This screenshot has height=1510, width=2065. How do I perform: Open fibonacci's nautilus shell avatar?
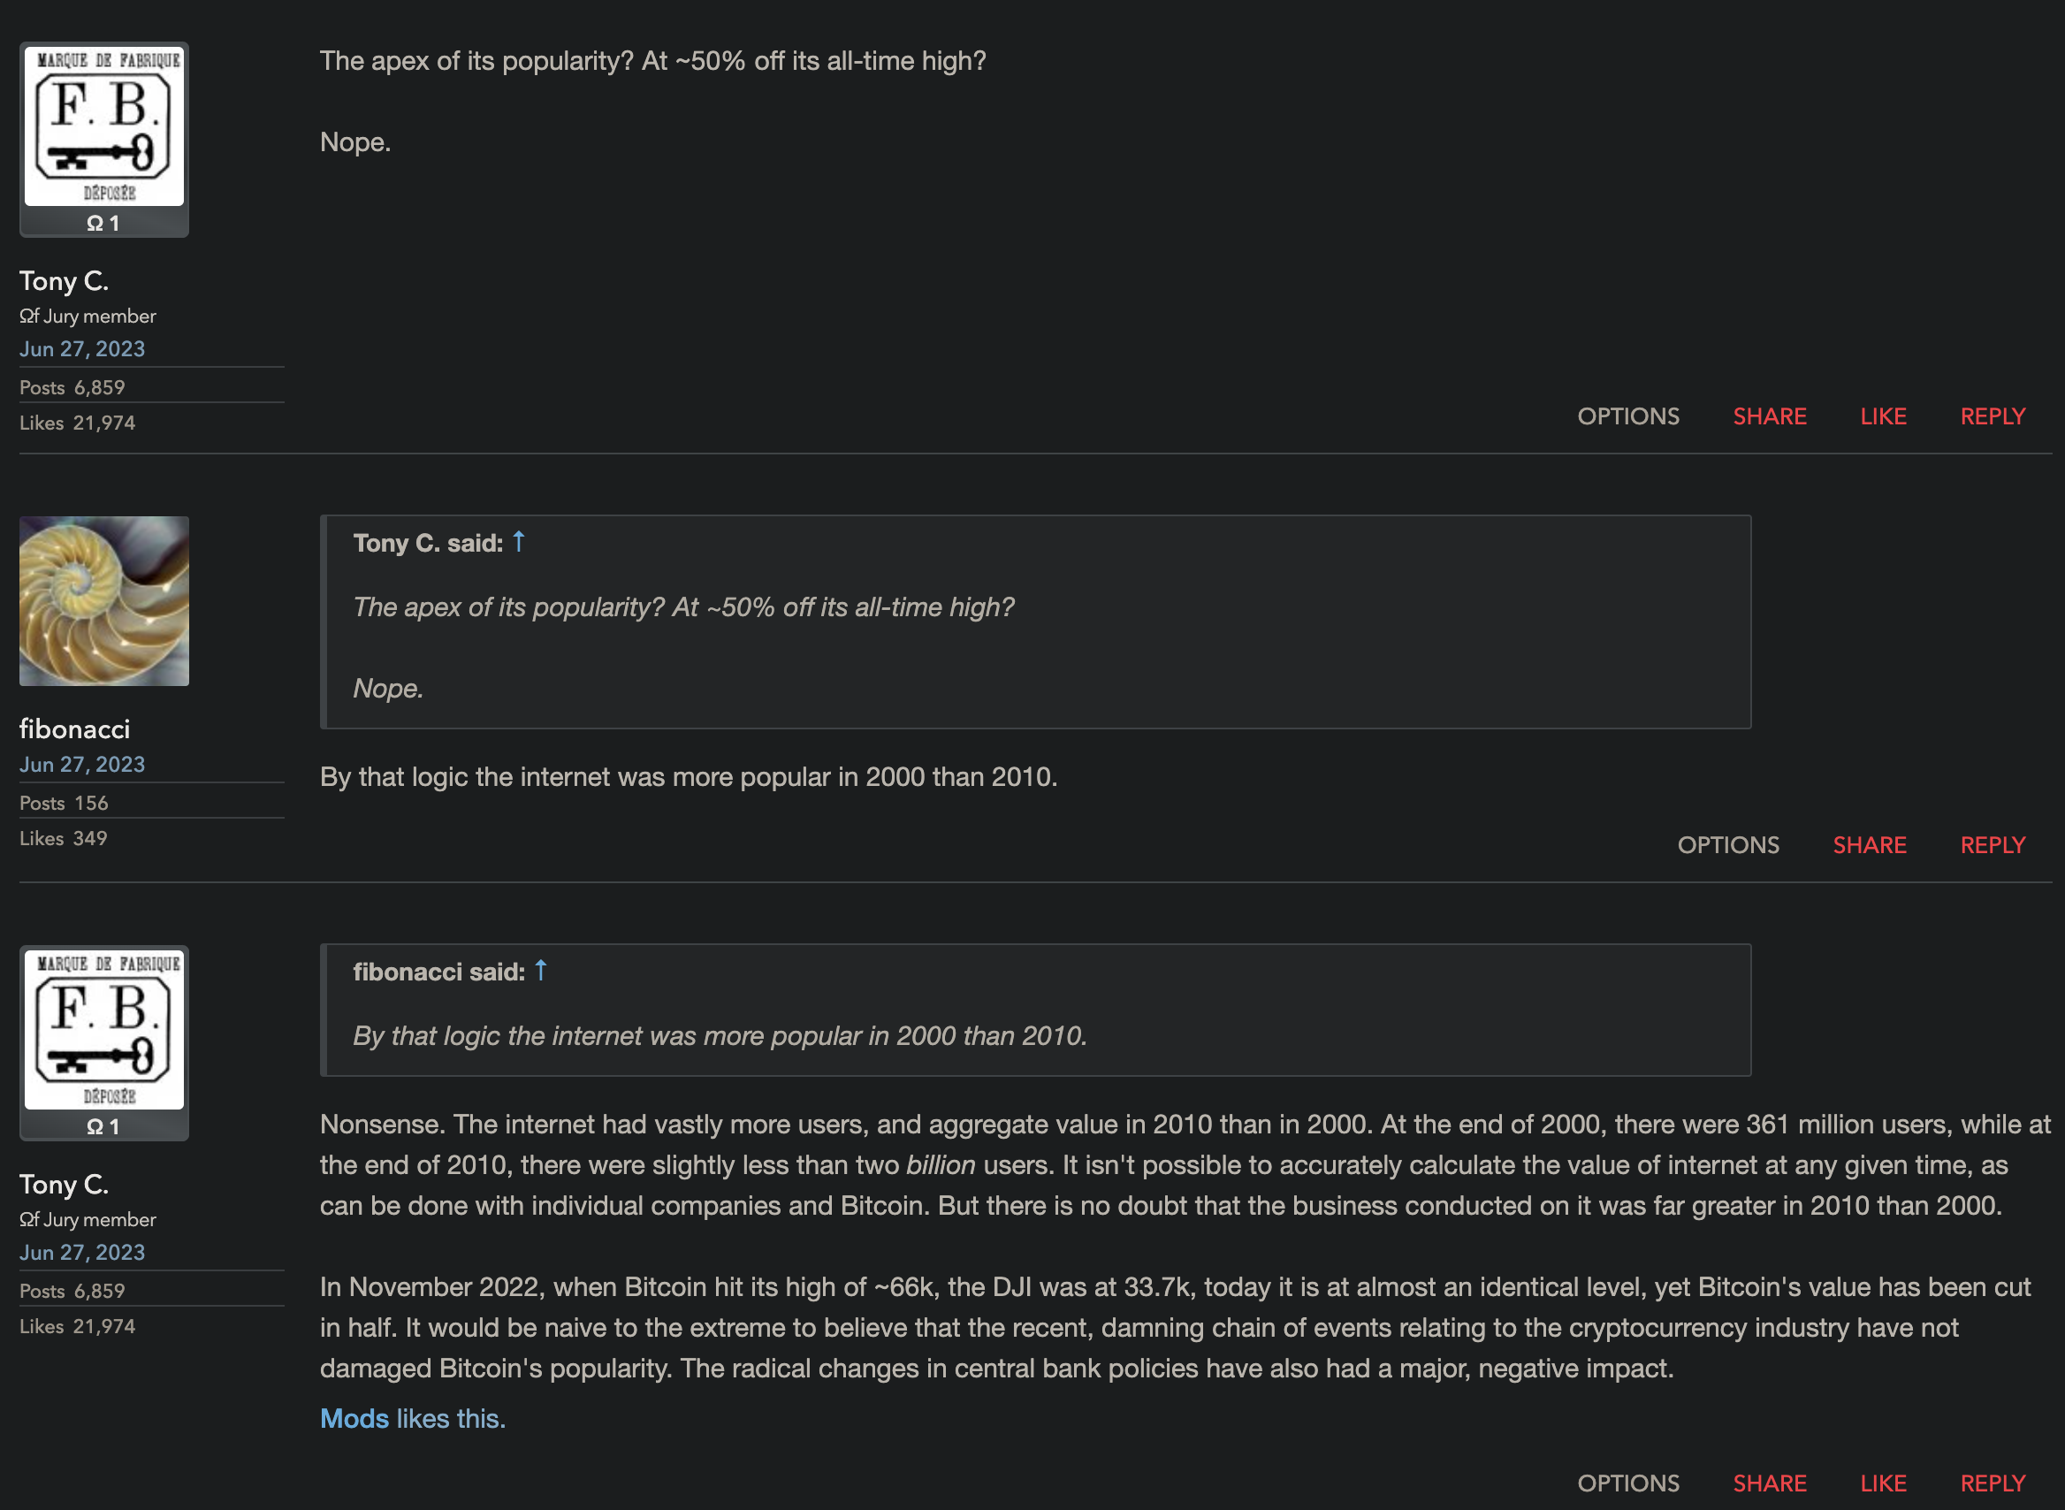click(104, 600)
